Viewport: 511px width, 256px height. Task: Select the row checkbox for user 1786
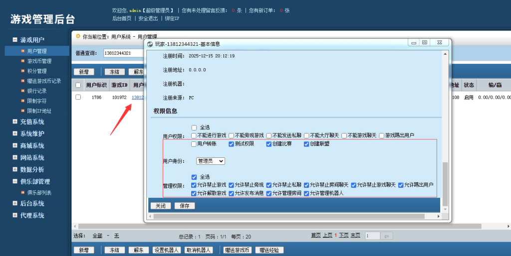(78, 97)
